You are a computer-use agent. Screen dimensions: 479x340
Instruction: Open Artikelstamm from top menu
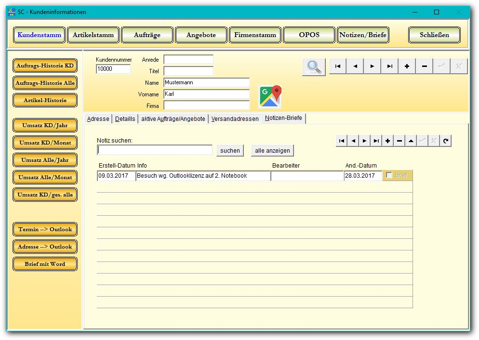93,35
